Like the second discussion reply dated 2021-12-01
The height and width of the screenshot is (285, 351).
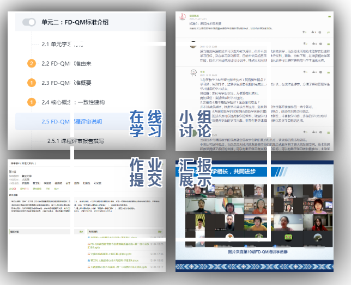click(314, 44)
